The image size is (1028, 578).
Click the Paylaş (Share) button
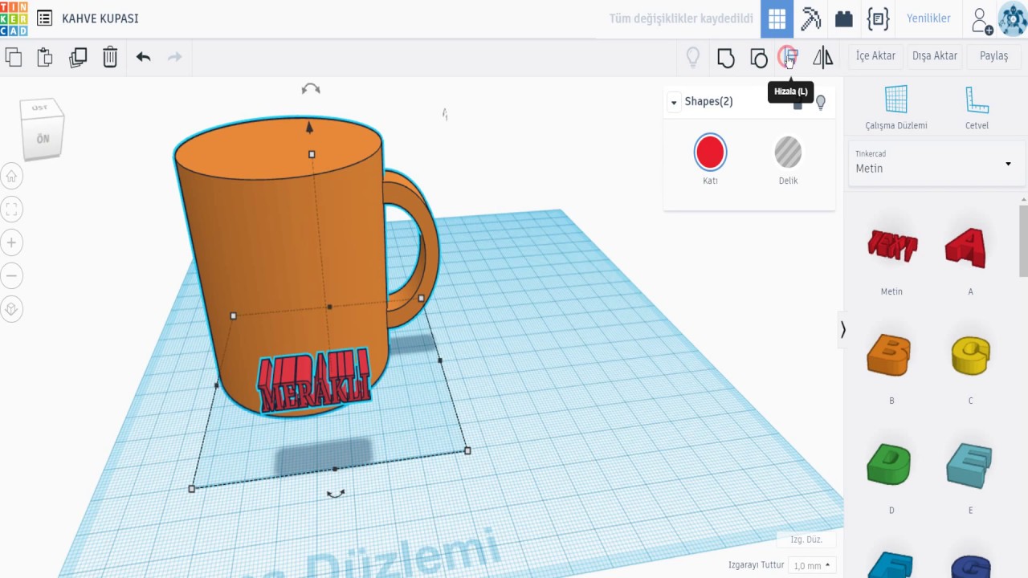coord(994,56)
